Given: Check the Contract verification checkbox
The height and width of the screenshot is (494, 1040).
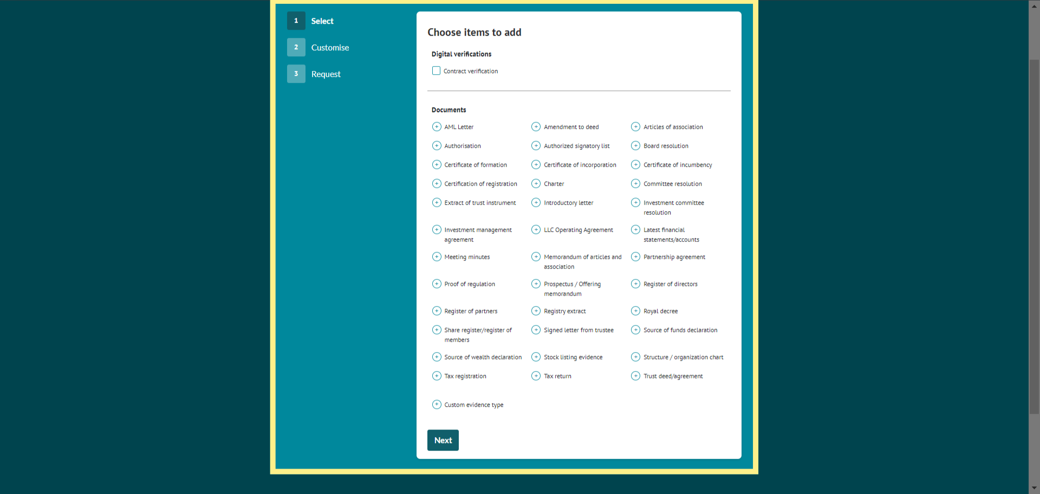Looking at the screenshot, I should point(436,71).
